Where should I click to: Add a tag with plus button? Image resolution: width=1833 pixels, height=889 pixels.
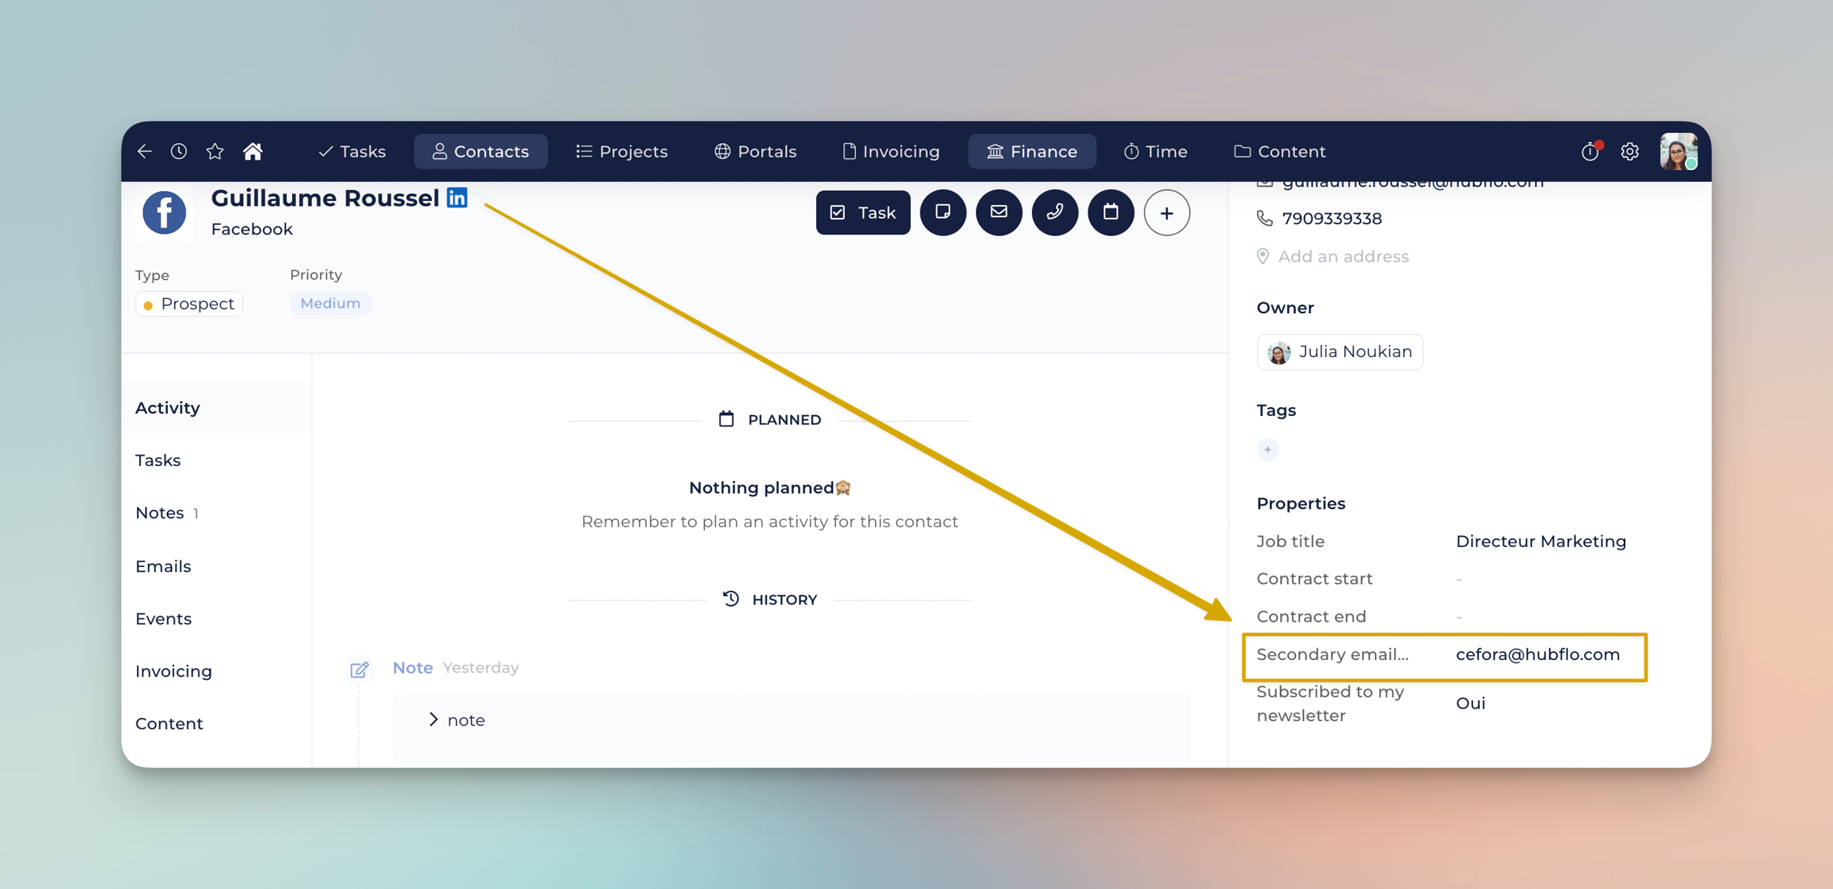tap(1267, 449)
